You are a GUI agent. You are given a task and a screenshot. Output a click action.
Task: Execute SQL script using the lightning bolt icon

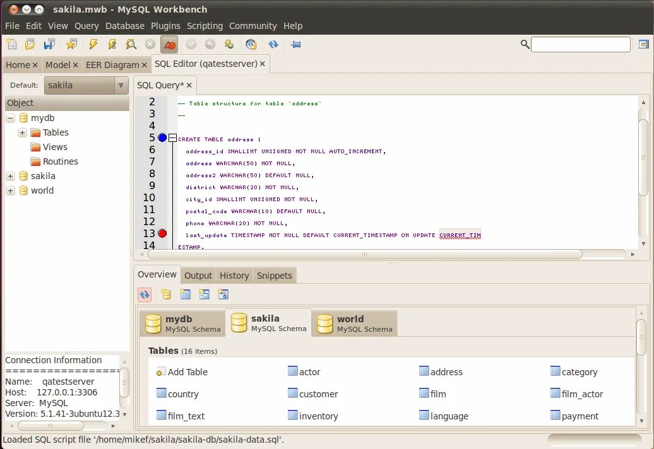coord(93,44)
